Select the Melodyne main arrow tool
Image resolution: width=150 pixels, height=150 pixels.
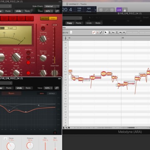[106, 32]
